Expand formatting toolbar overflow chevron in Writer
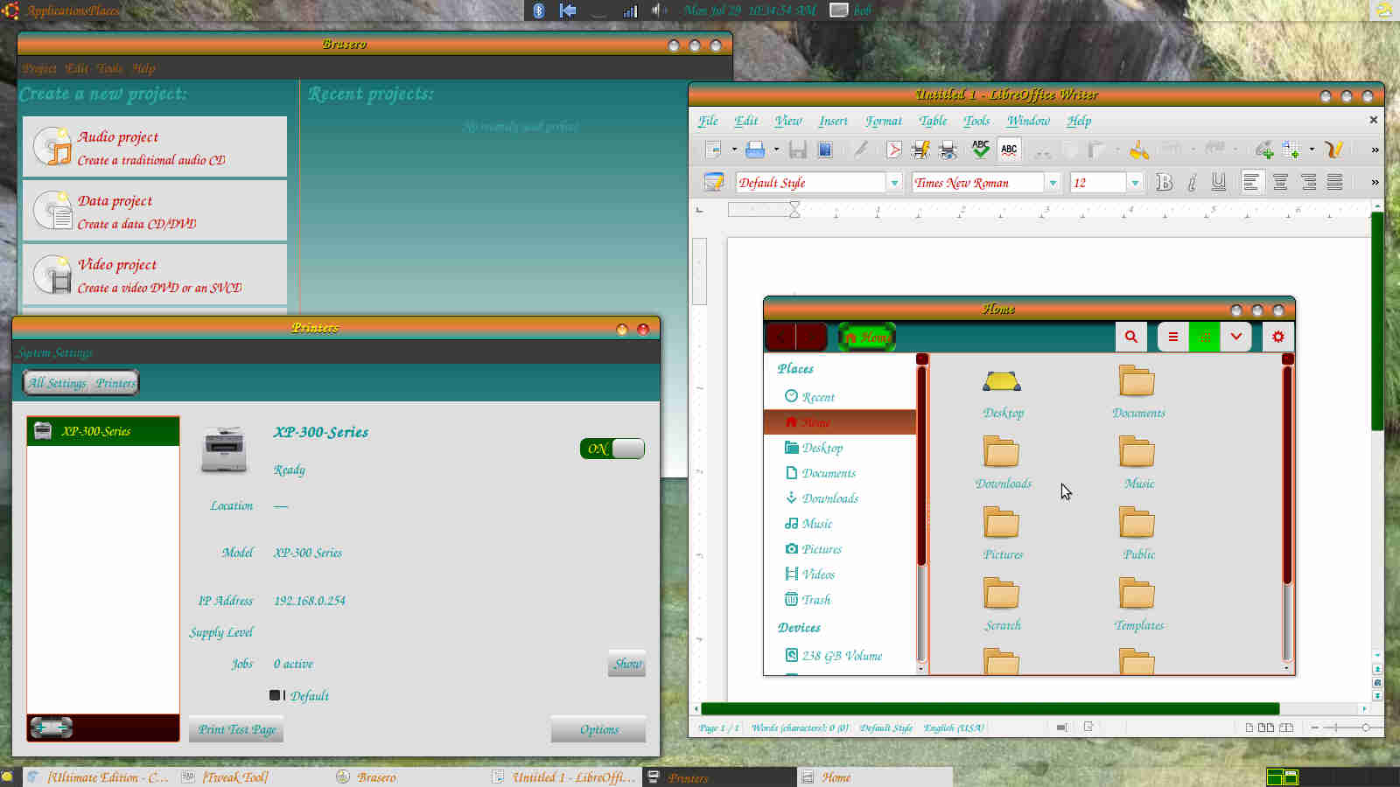 point(1375,182)
